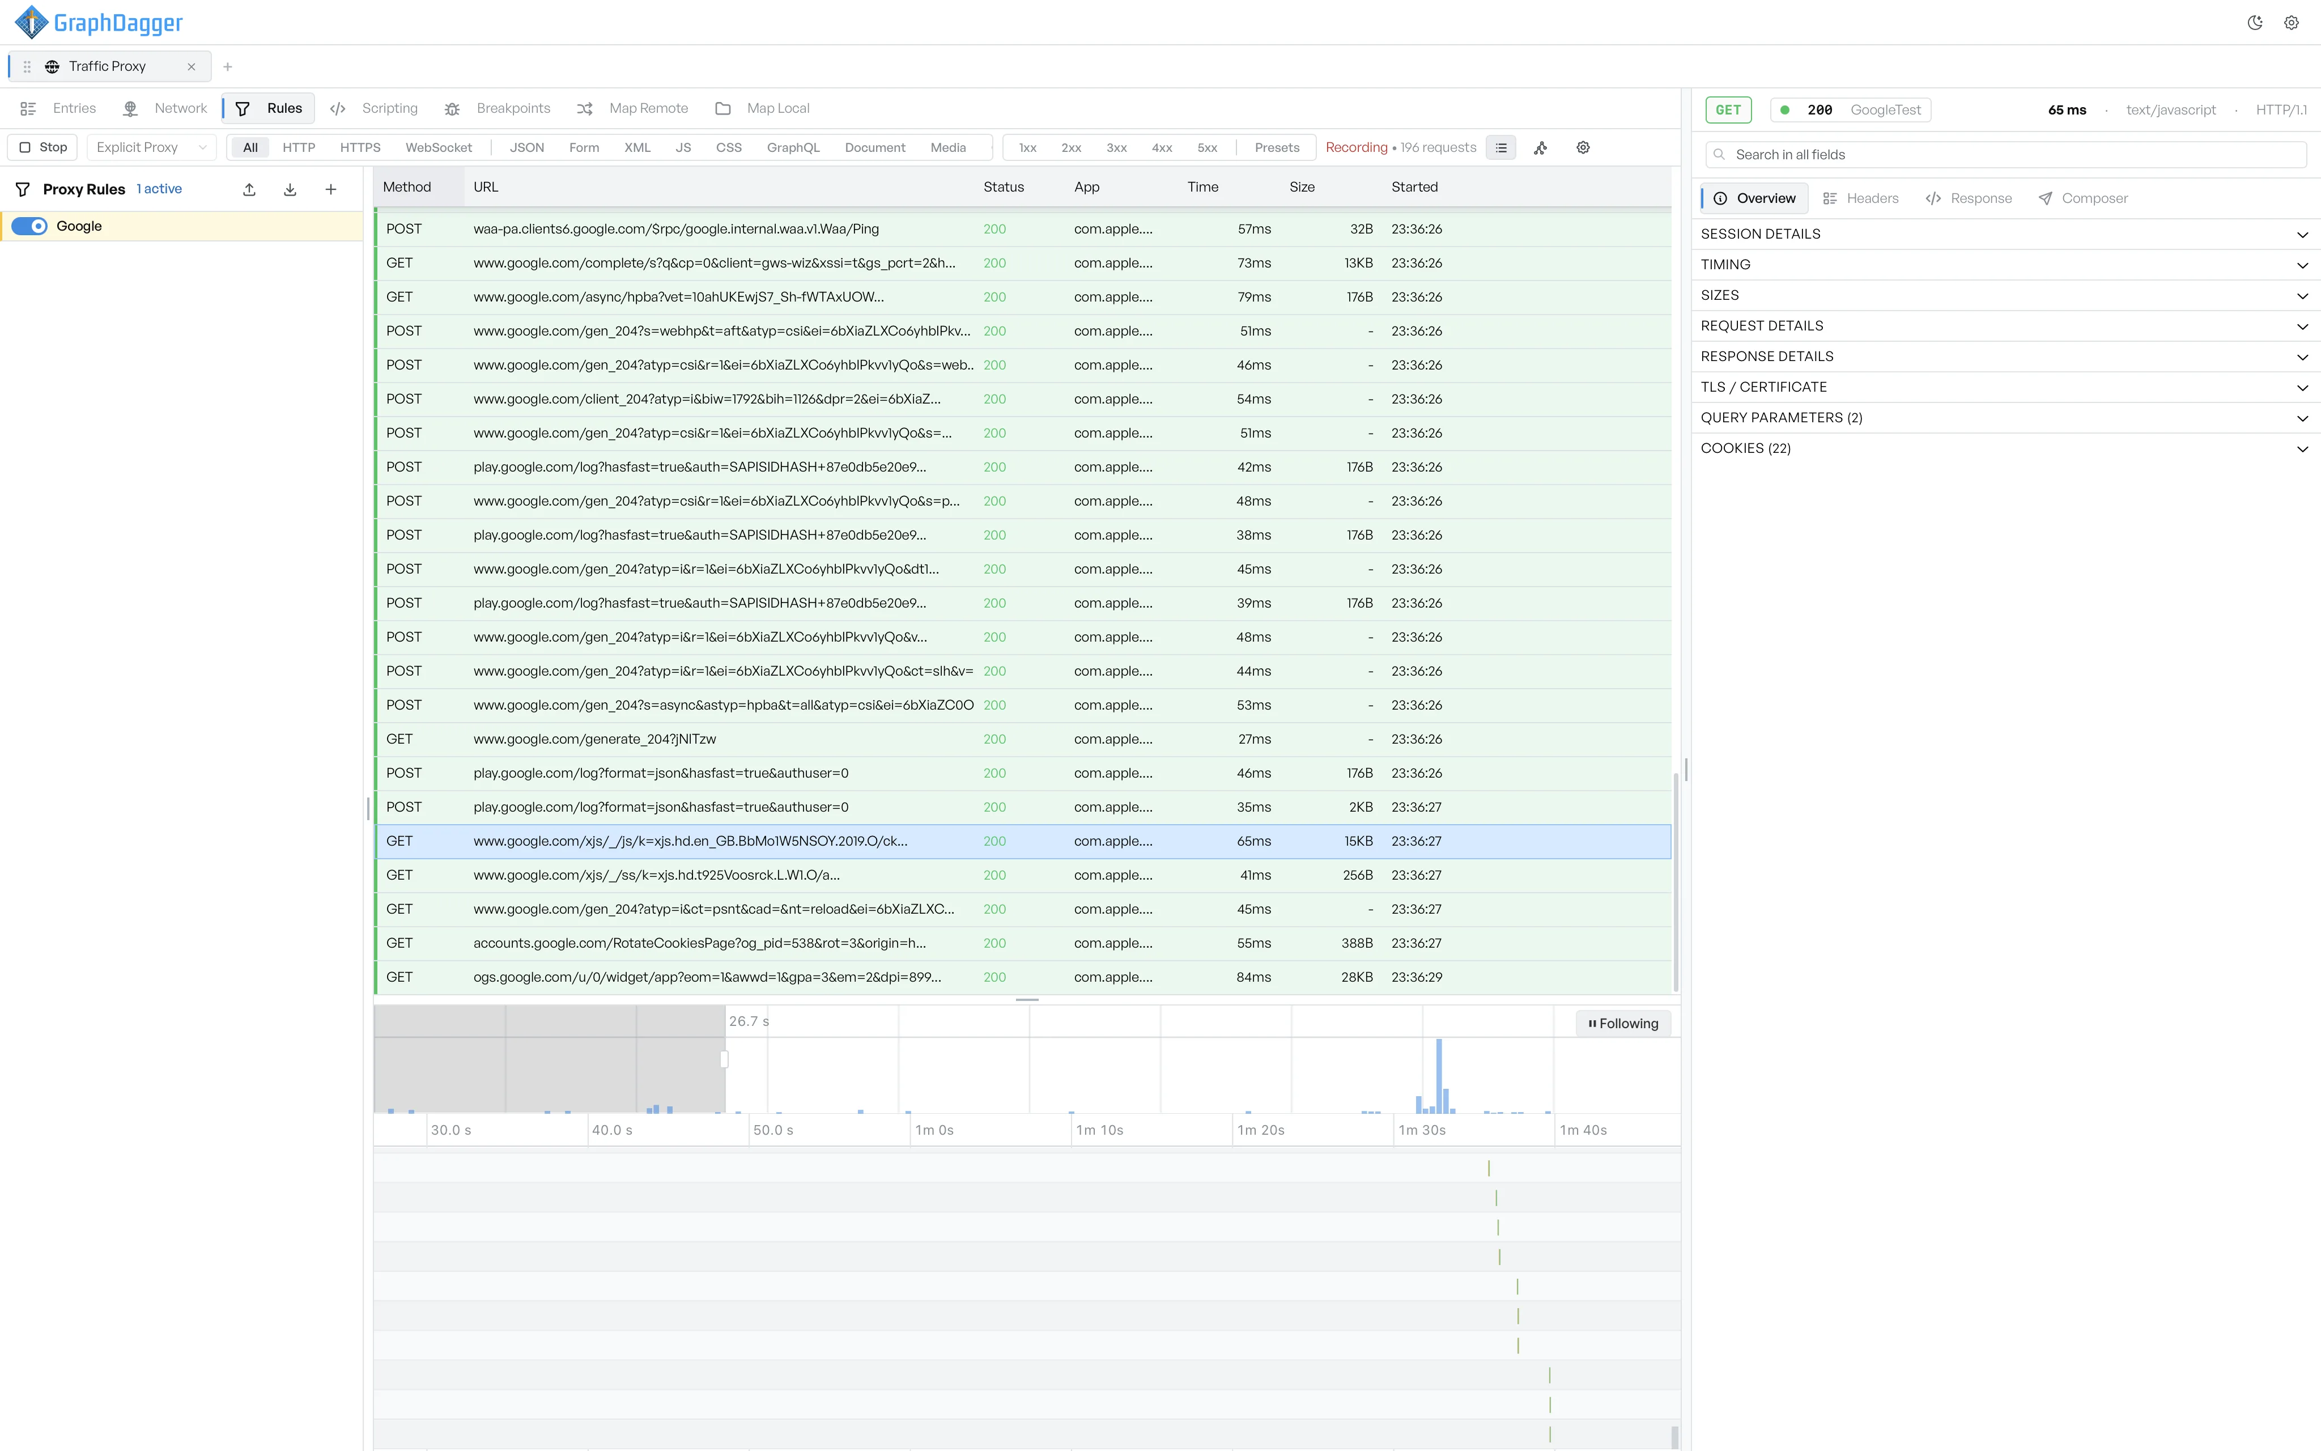2321x1451 pixels.
Task: Select the Rules tab
Action: click(270, 108)
